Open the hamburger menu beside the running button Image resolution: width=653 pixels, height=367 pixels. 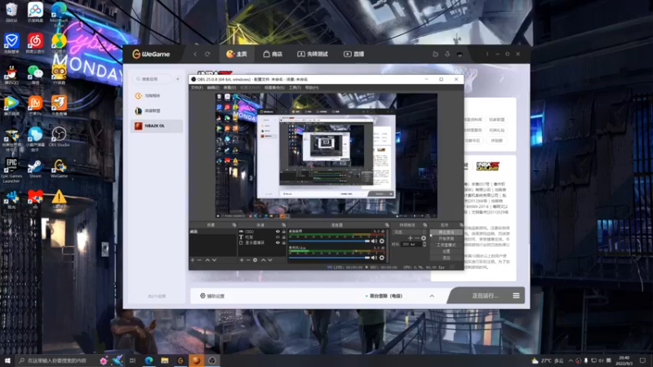[516, 296]
